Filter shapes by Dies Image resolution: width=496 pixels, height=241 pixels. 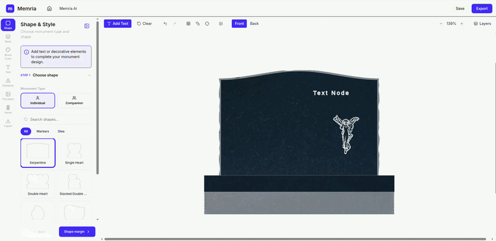(x=61, y=131)
